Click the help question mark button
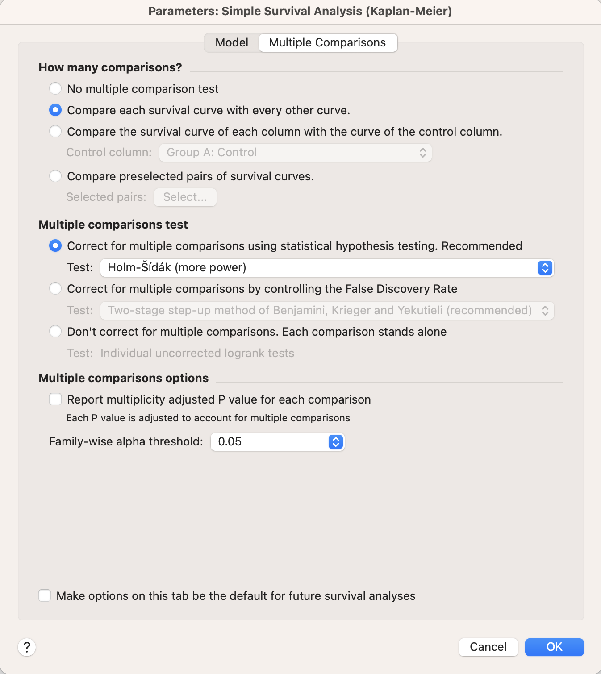This screenshot has height=674, width=601. 27,647
